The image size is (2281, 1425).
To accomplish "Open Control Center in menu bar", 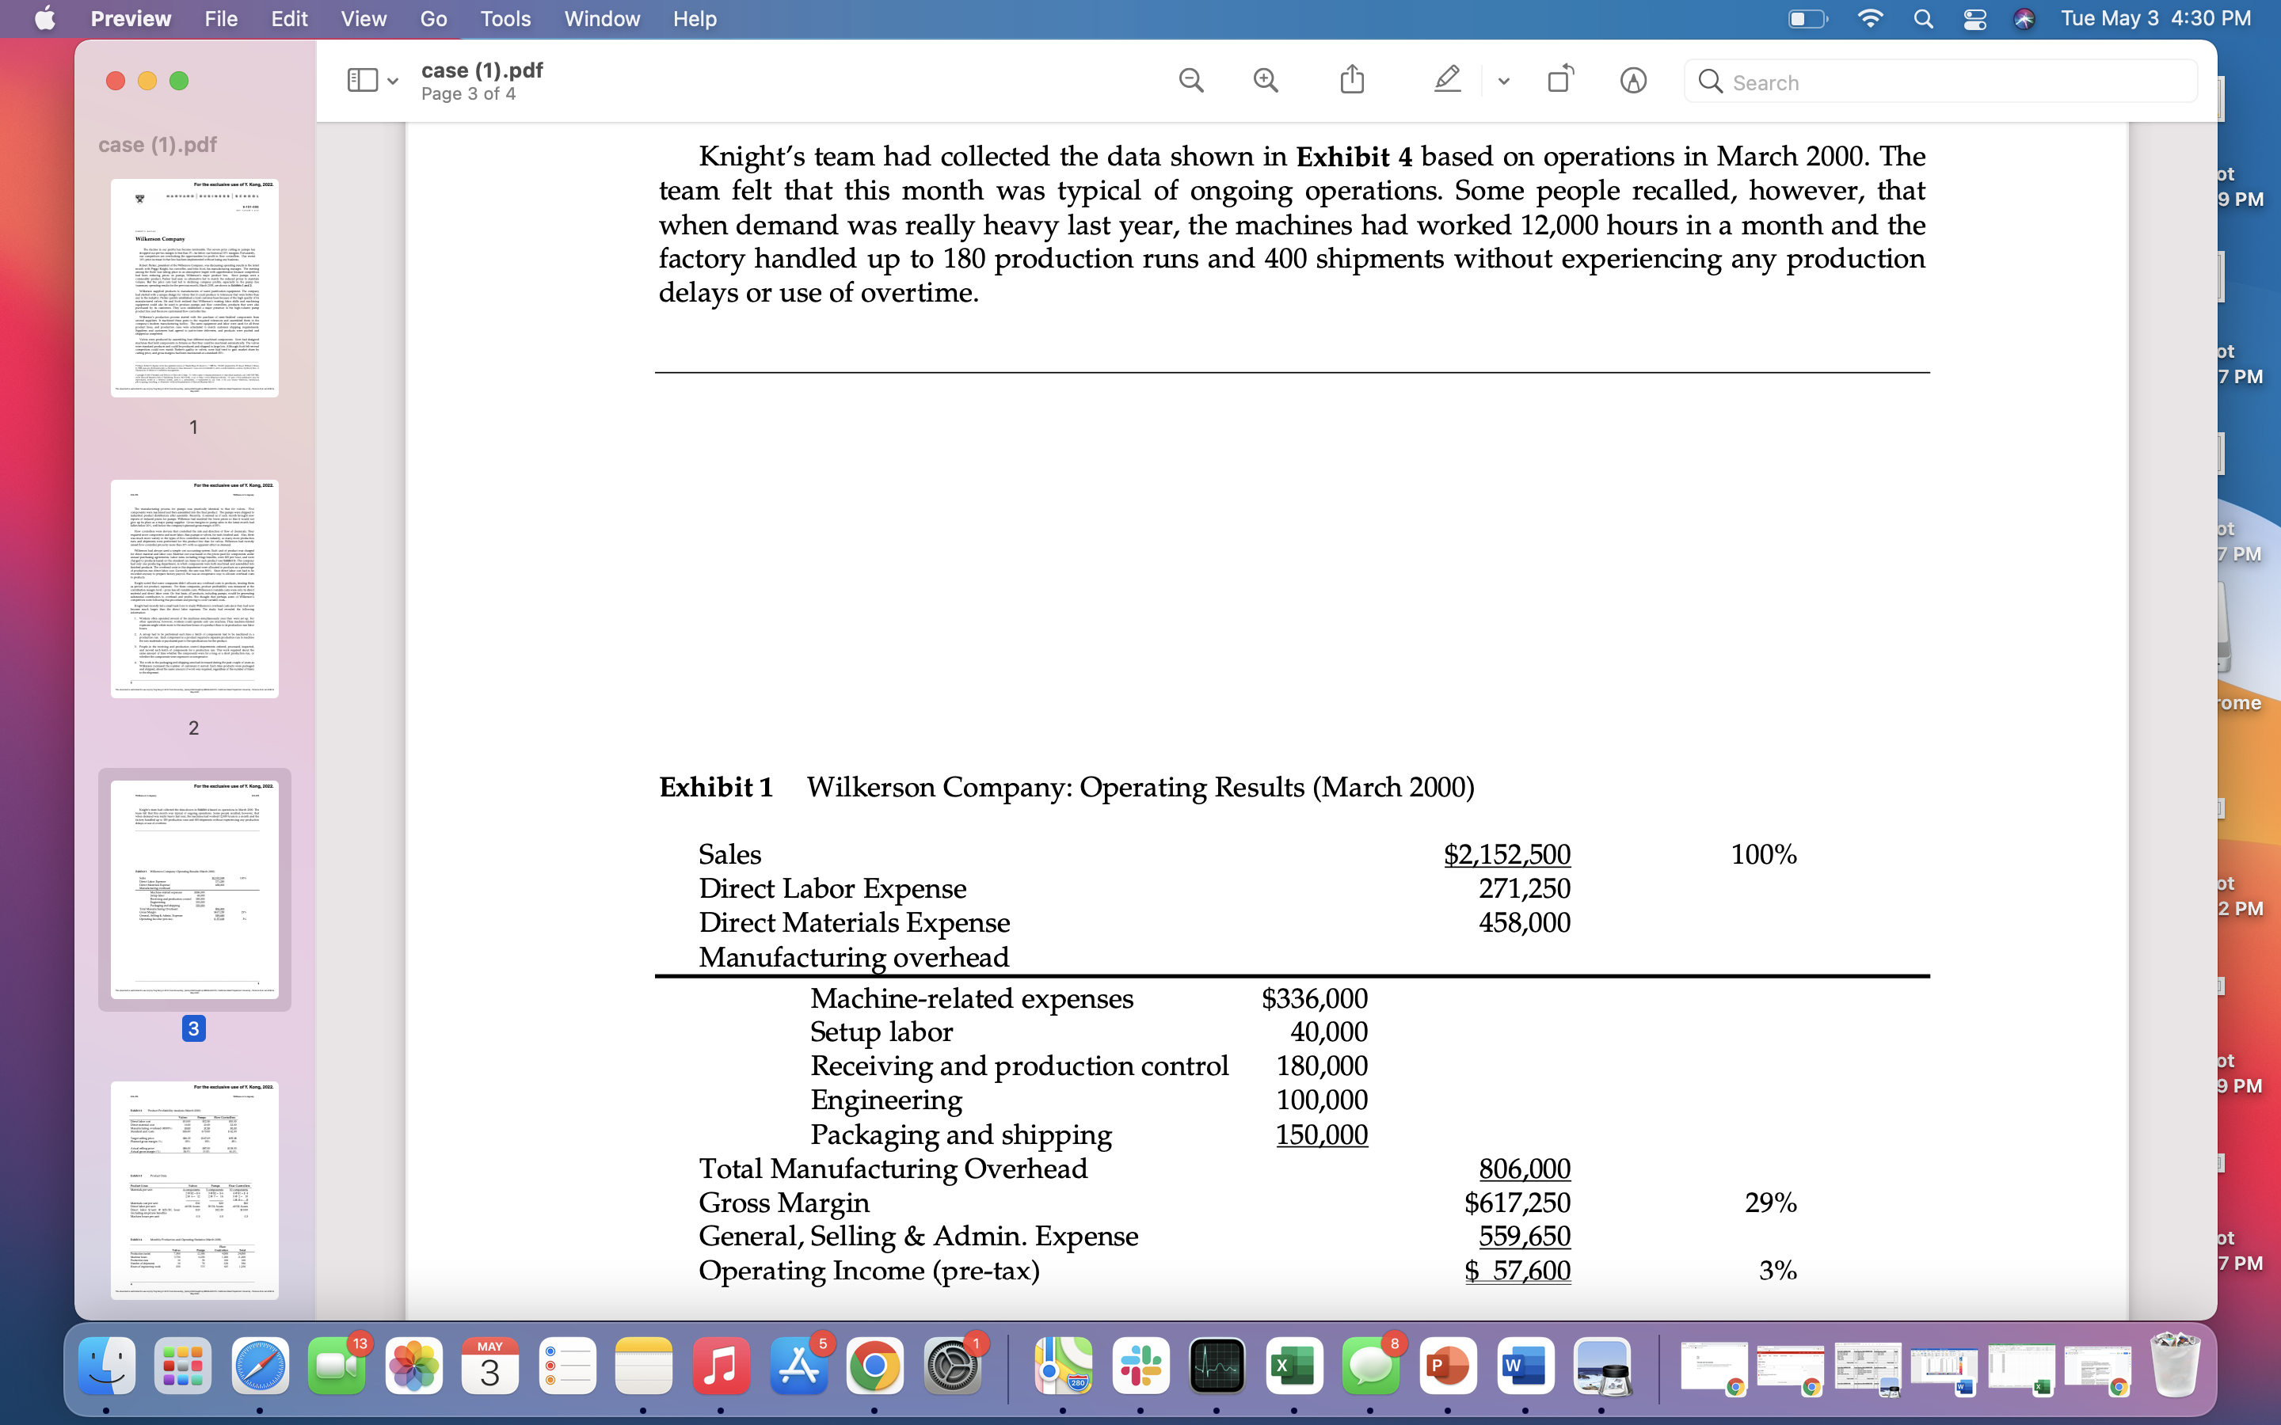I will click(1974, 19).
